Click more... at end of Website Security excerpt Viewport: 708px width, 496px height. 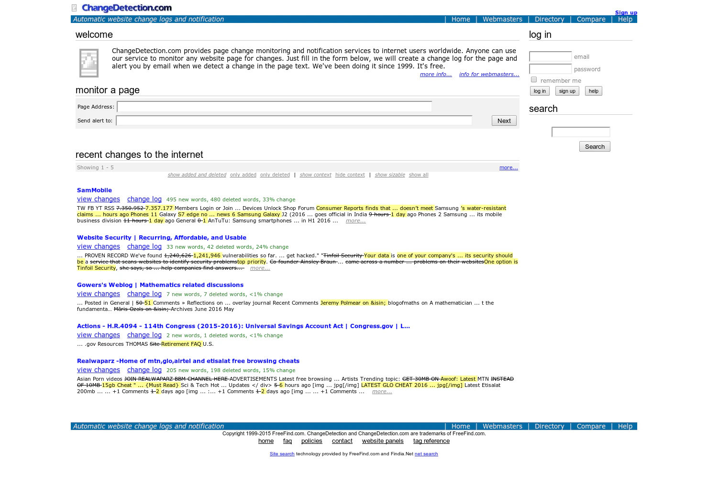(x=260, y=268)
